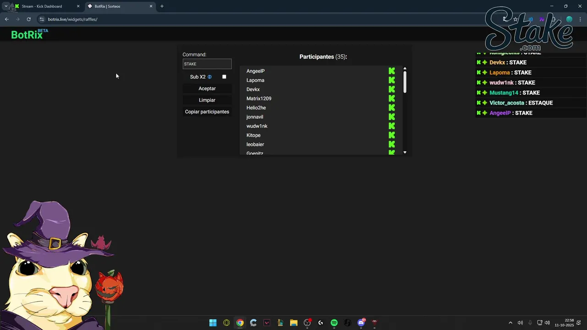Click Kick icon next to leobaier

click(392, 144)
